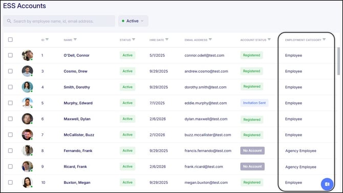Screen dimensions: 343x193
Task: Select the checkbox for McCallister, Buzz
Action: coord(10,135)
